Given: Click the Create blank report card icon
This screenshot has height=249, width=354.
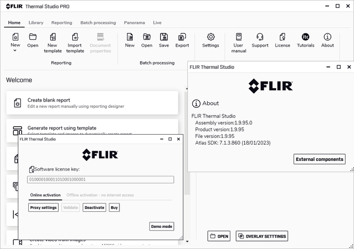Looking at the screenshot, I should point(17,103).
